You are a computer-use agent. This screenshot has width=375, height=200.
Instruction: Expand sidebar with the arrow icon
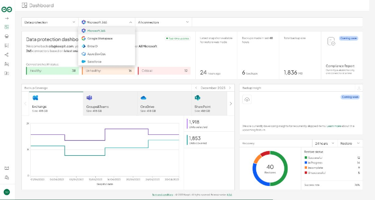[7, 18]
